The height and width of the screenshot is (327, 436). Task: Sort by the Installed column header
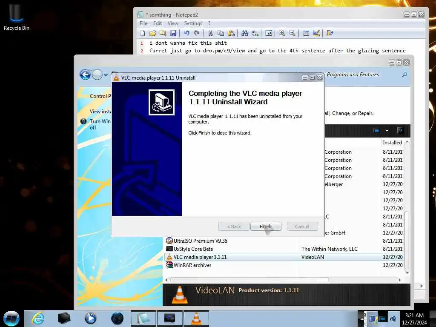pos(392,143)
